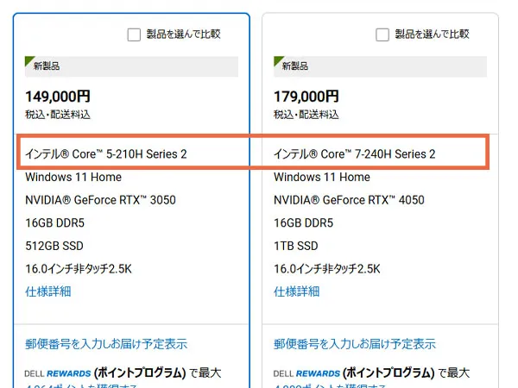
Task: Click the 製品を選んで比較 label in right card
Action: (432, 34)
